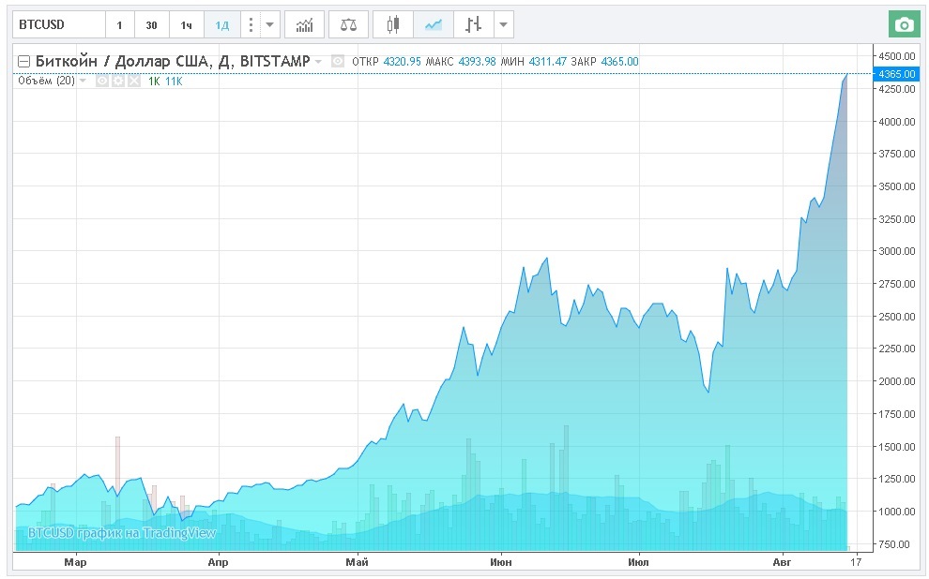Viewport: 929px width, 579px height.
Task: Switch to bars chart style icon
Action: (x=473, y=25)
